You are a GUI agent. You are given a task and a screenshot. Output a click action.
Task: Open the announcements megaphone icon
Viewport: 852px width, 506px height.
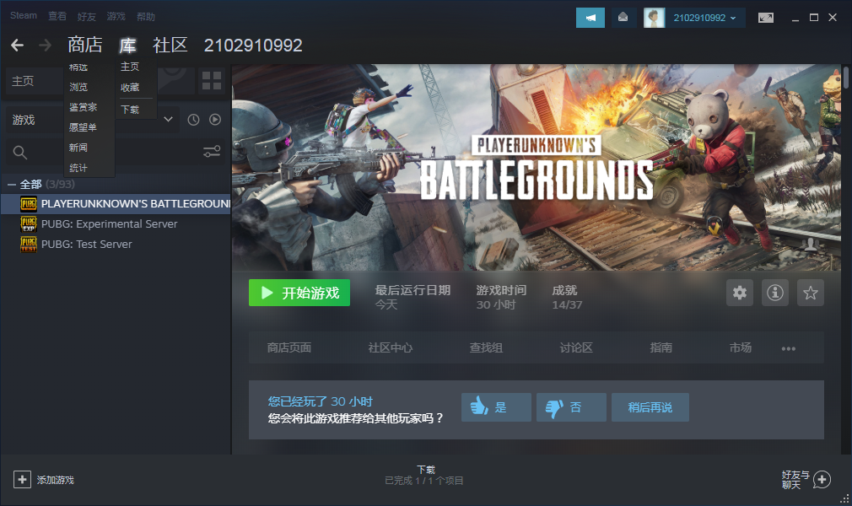[x=590, y=18]
